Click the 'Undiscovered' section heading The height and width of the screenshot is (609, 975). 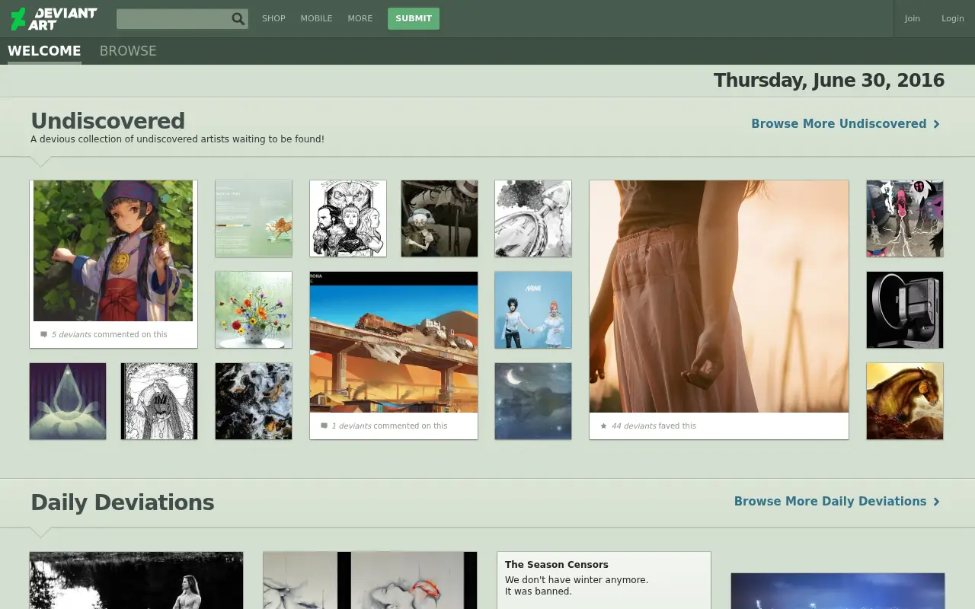pyautogui.click(x=107, y=121)
